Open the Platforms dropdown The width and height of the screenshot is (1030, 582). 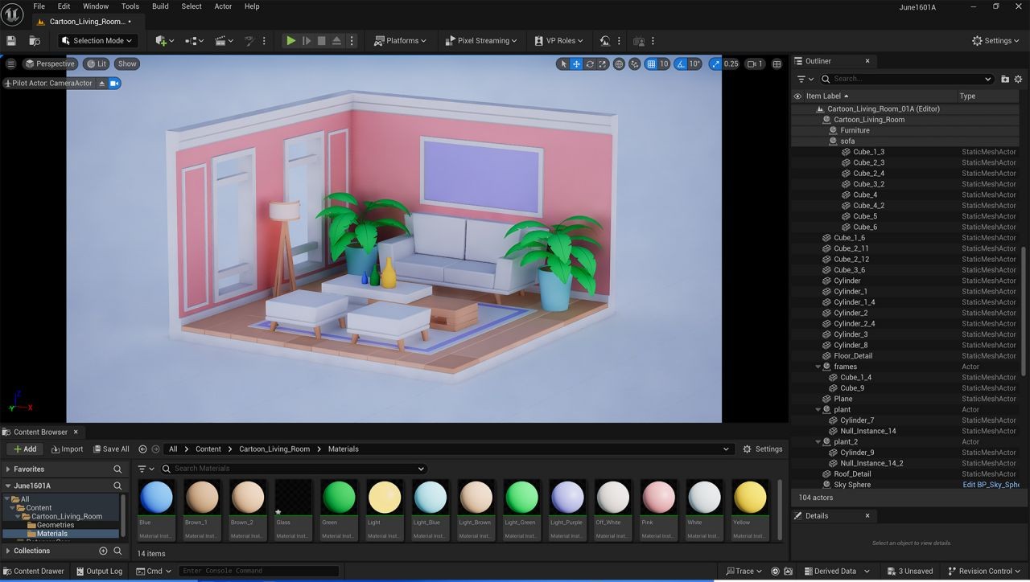click(401, 41)
